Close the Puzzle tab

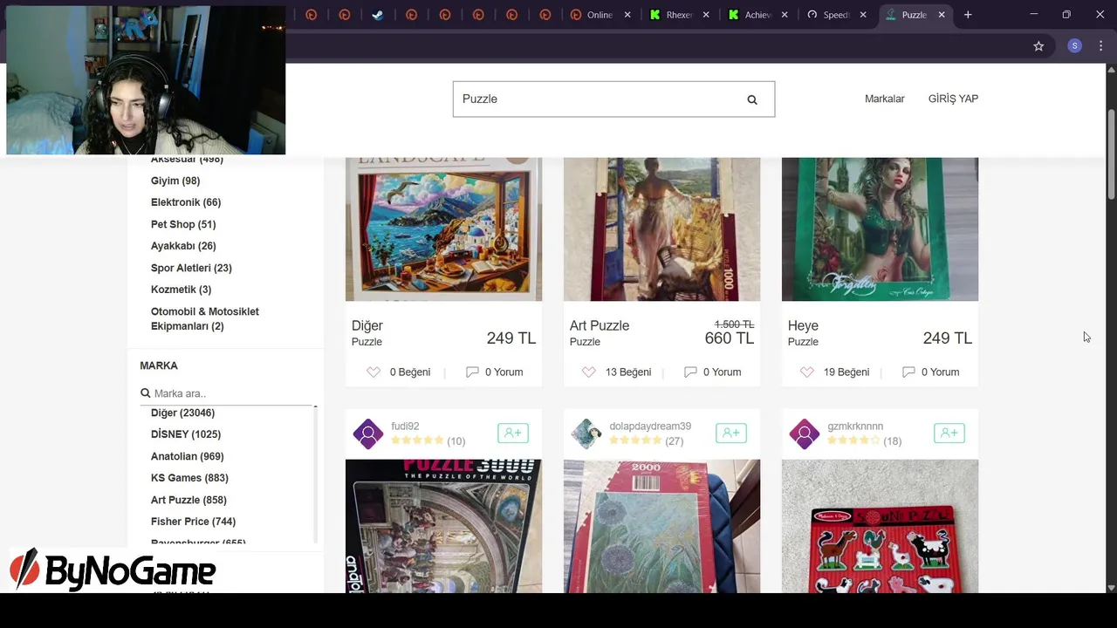tap(942, 15)
